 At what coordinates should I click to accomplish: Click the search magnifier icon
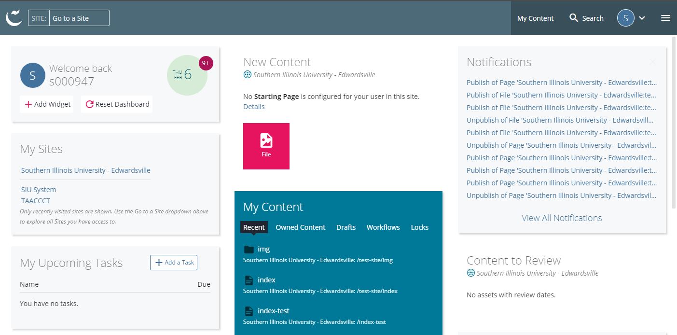[574, 18]
